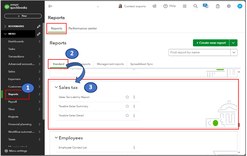Open Sales Tax Liability Report
This screenshot has width=247, height=156.
click(74, 97)
